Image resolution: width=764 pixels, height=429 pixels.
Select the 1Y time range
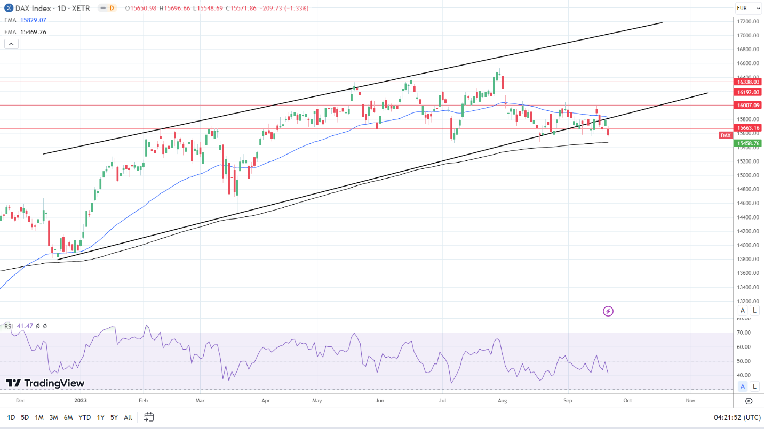pyautogui.click(x=100, y=417)
